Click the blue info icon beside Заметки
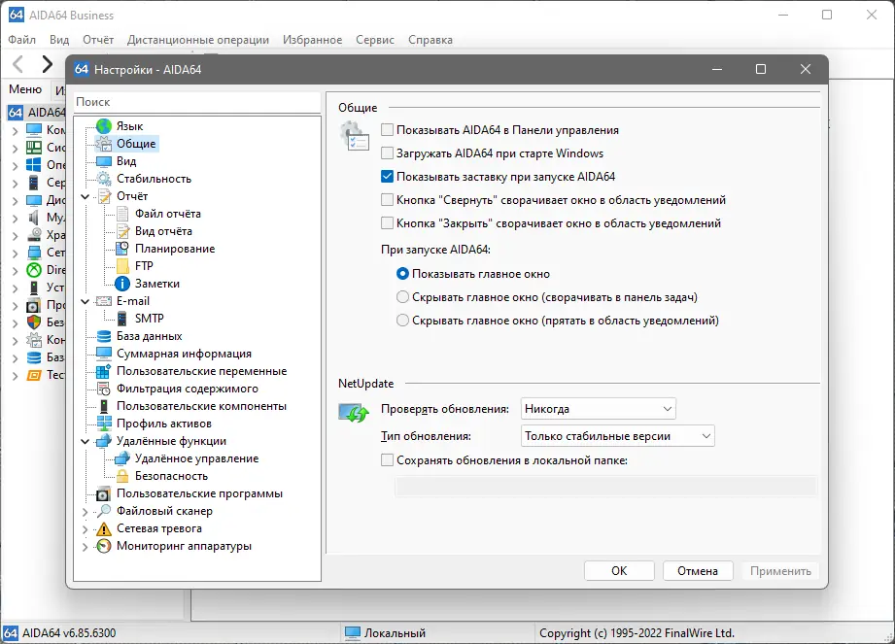 pyautogui.click(x=122, y=284)
